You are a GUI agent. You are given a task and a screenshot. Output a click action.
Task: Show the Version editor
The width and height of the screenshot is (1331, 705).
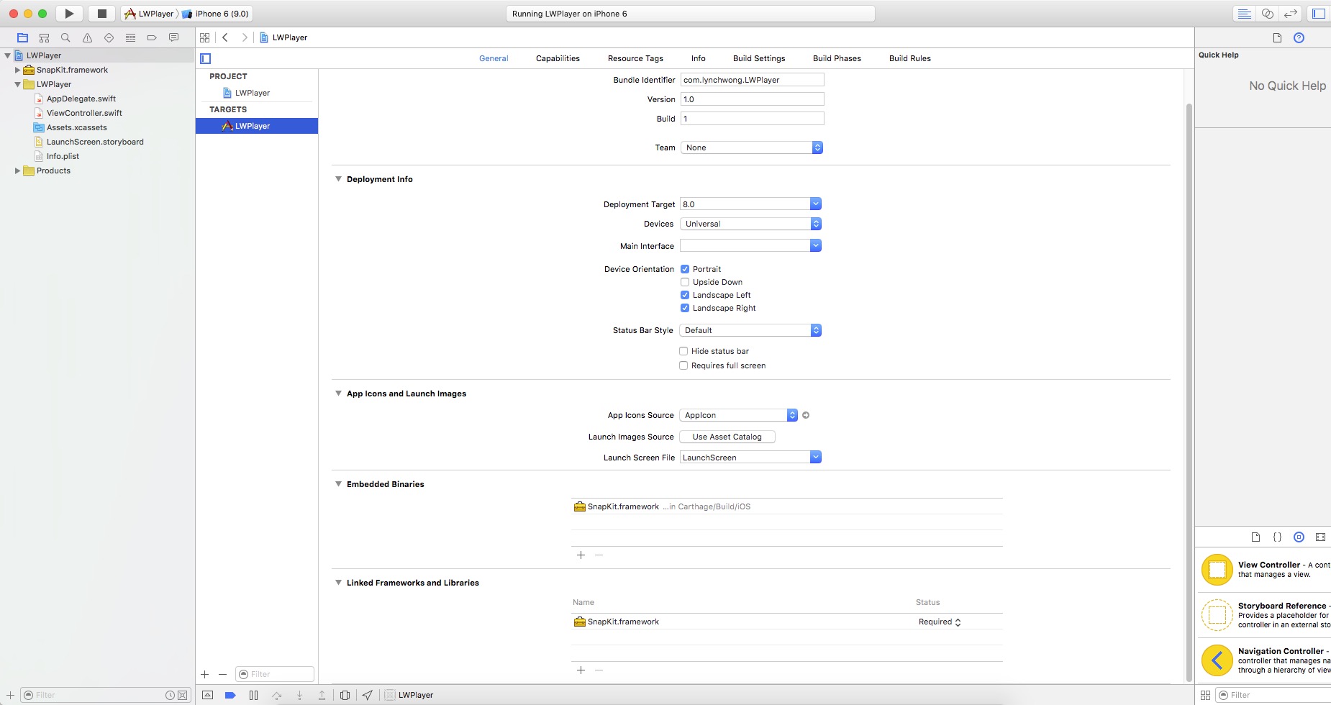point(1291,14)
